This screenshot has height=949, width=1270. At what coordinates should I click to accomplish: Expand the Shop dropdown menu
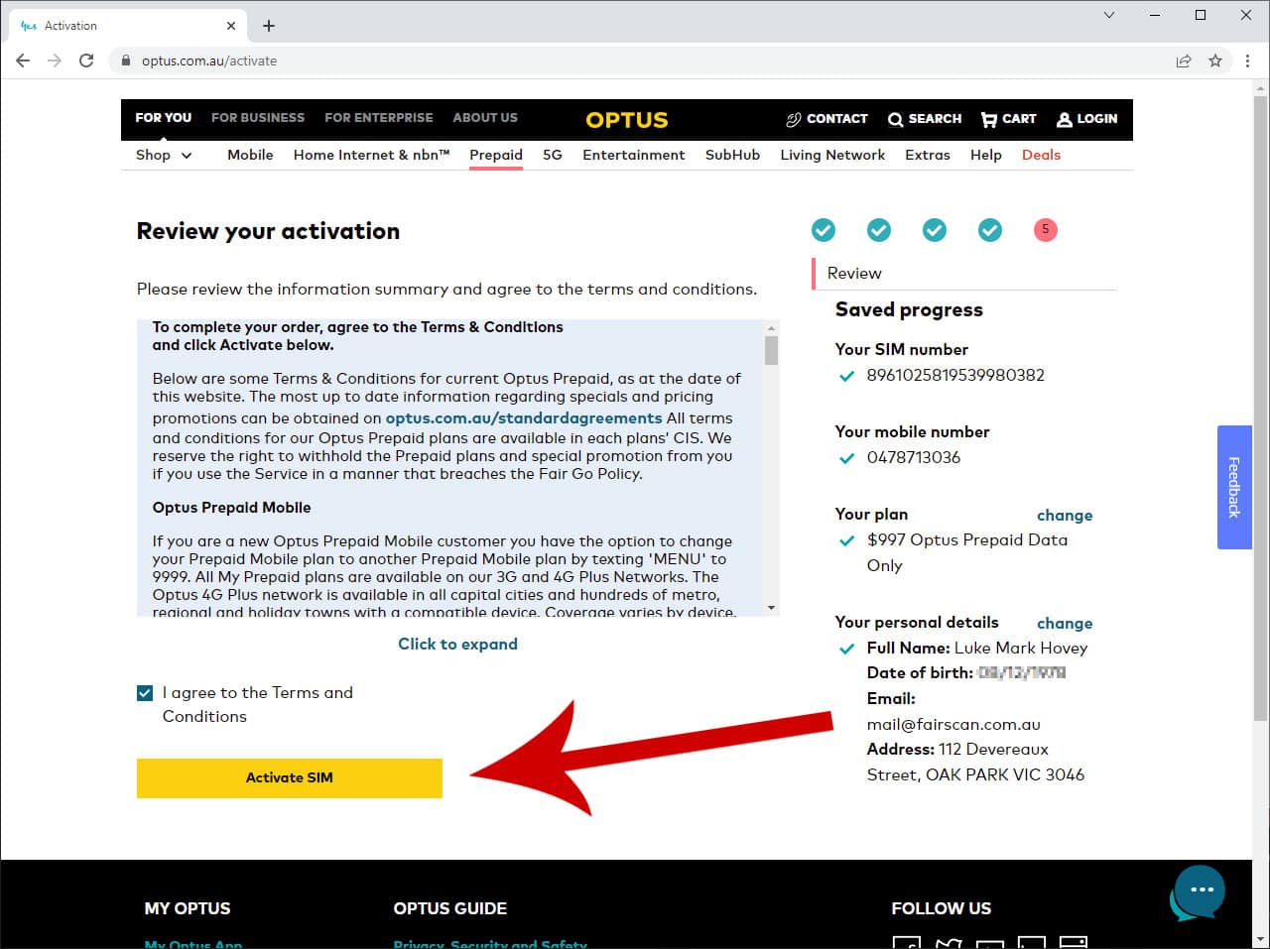(163, 155)
